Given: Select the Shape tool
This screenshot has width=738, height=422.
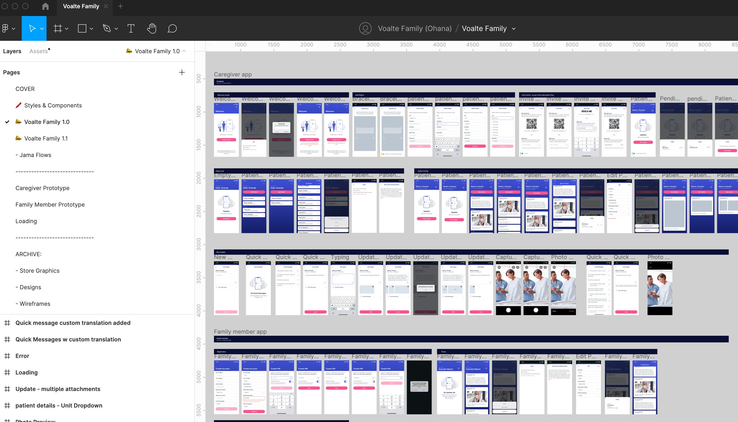Looking at the screenshot, I should [x=82, y=28].
